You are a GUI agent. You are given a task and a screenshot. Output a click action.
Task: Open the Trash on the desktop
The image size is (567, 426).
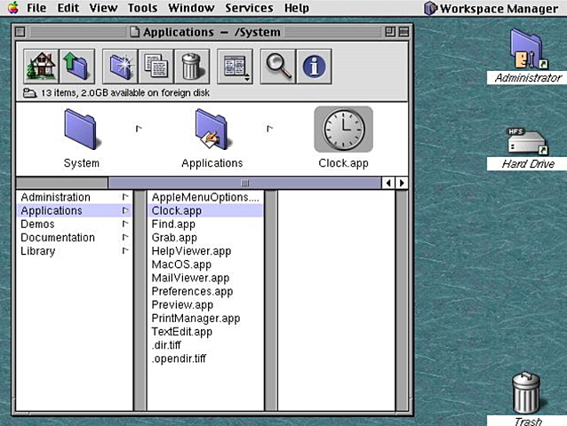coord(526,393)
